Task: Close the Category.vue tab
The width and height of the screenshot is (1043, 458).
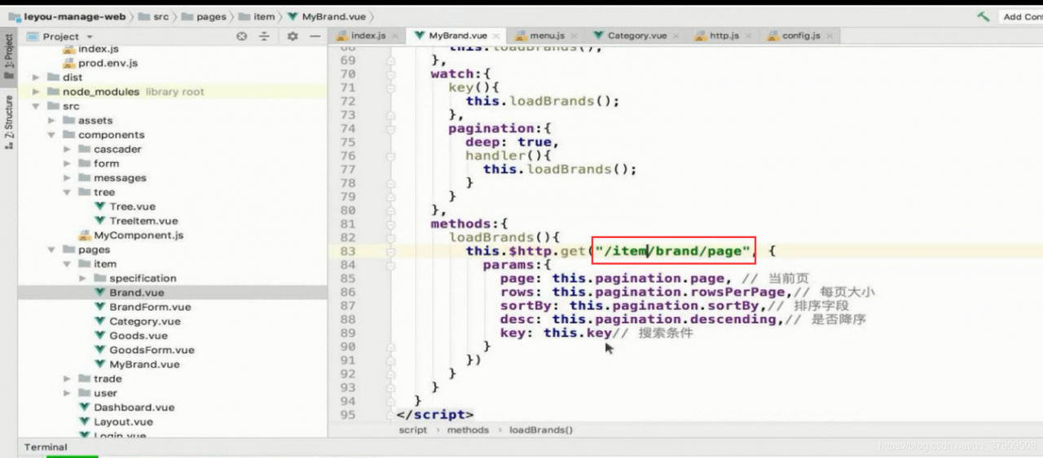Action: click(675, 36)
